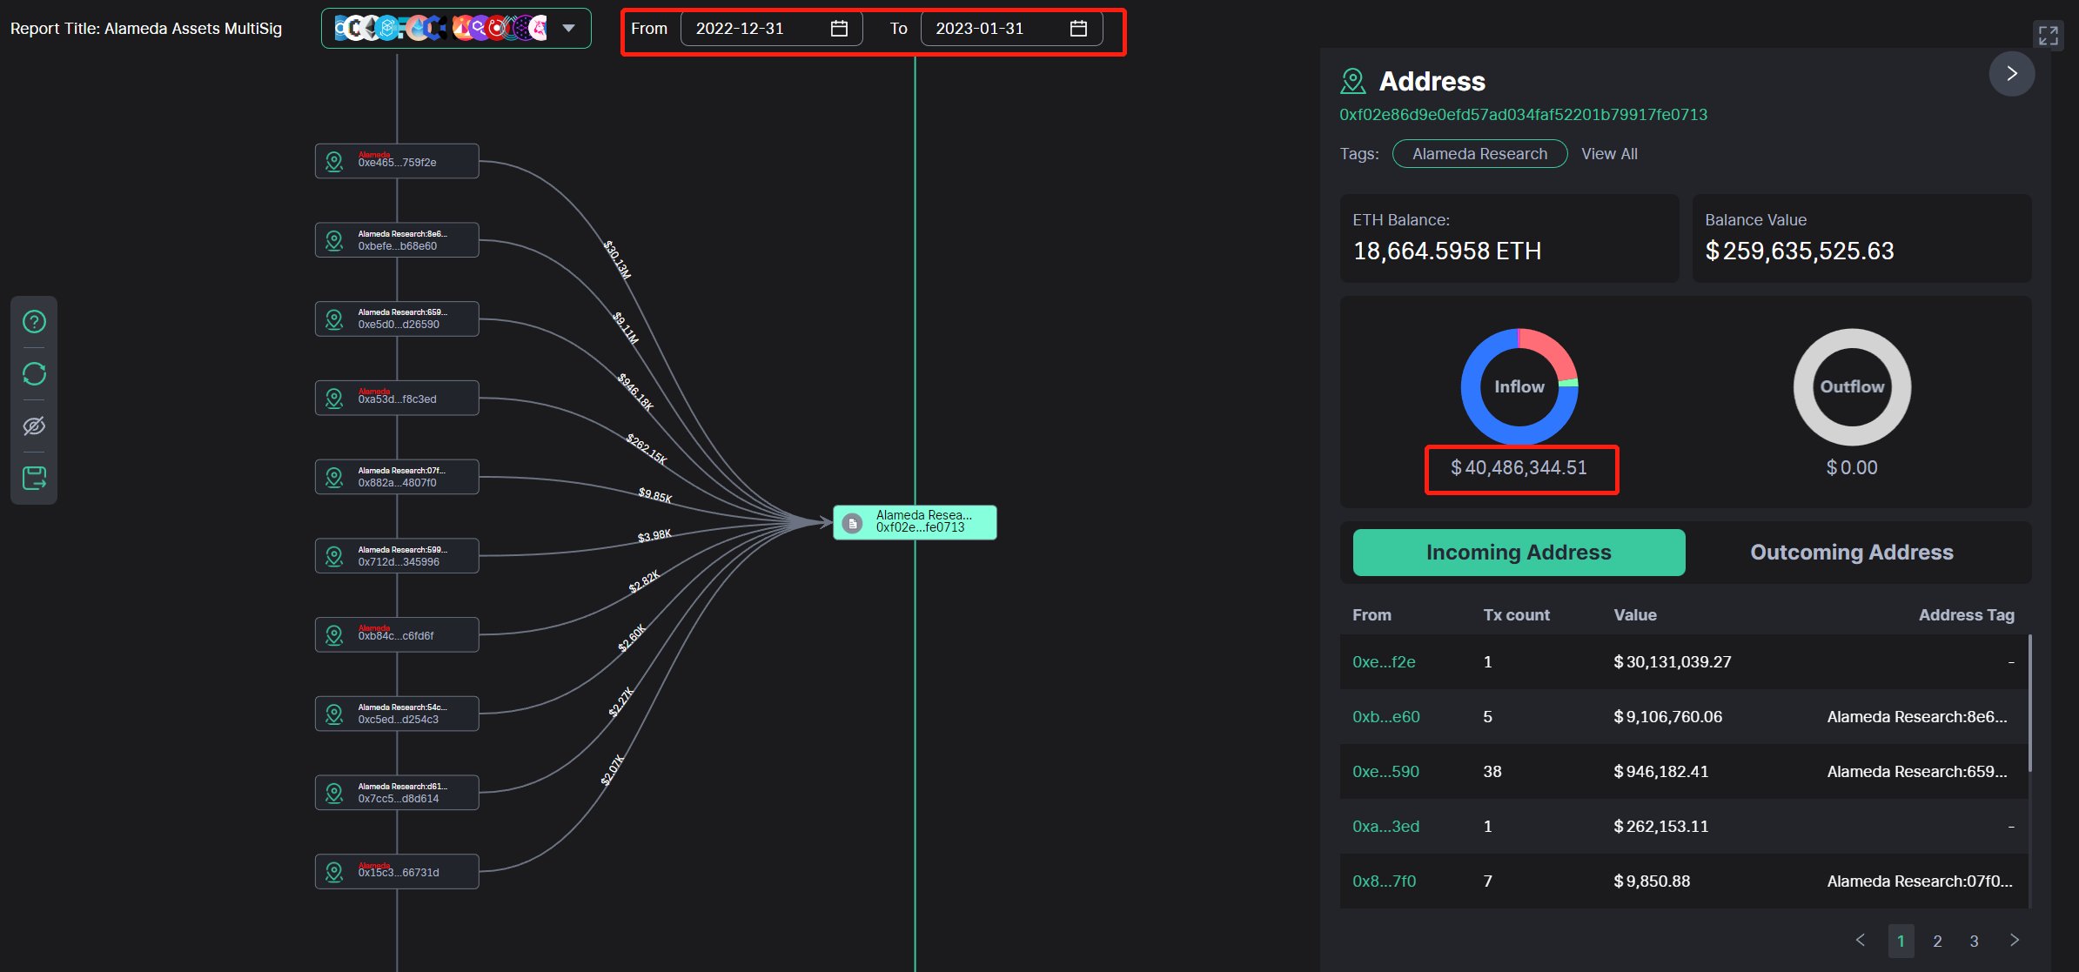Click the Address Tag column header
The height and width of the screenshot is (972, 2079).
pos(1967,615)
